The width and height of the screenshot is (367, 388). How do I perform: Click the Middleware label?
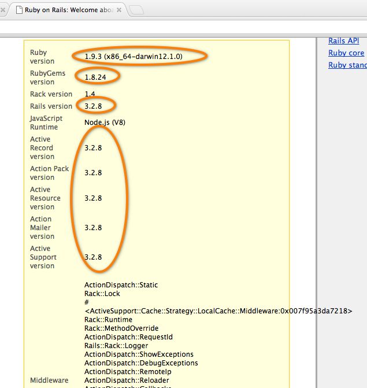coord(49,380)
